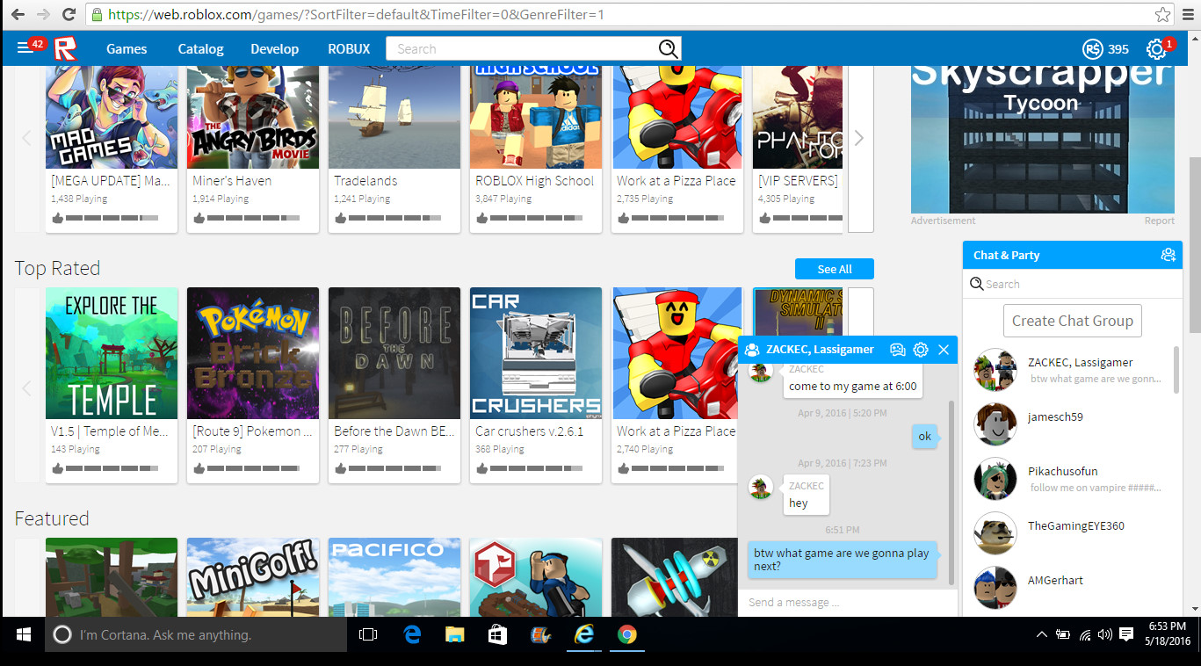The height and width of the screenshot is (666, 1201).
Task: Open ROBLOX High School thumbnail
Action: (536, 117)
